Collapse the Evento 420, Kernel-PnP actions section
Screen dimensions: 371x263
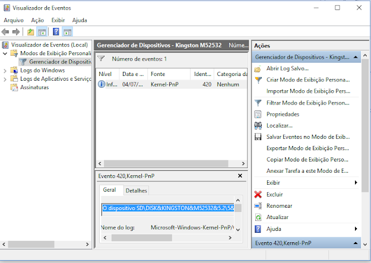point(356,243)
